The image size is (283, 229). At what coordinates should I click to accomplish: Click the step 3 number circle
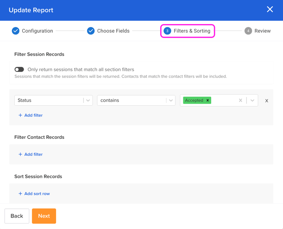(167, 31)
